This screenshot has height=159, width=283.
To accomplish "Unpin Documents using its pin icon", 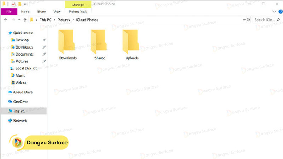I will [44, 54].
